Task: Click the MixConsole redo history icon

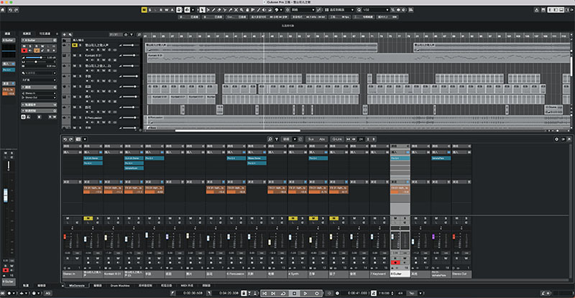Action: coord(71,139)
